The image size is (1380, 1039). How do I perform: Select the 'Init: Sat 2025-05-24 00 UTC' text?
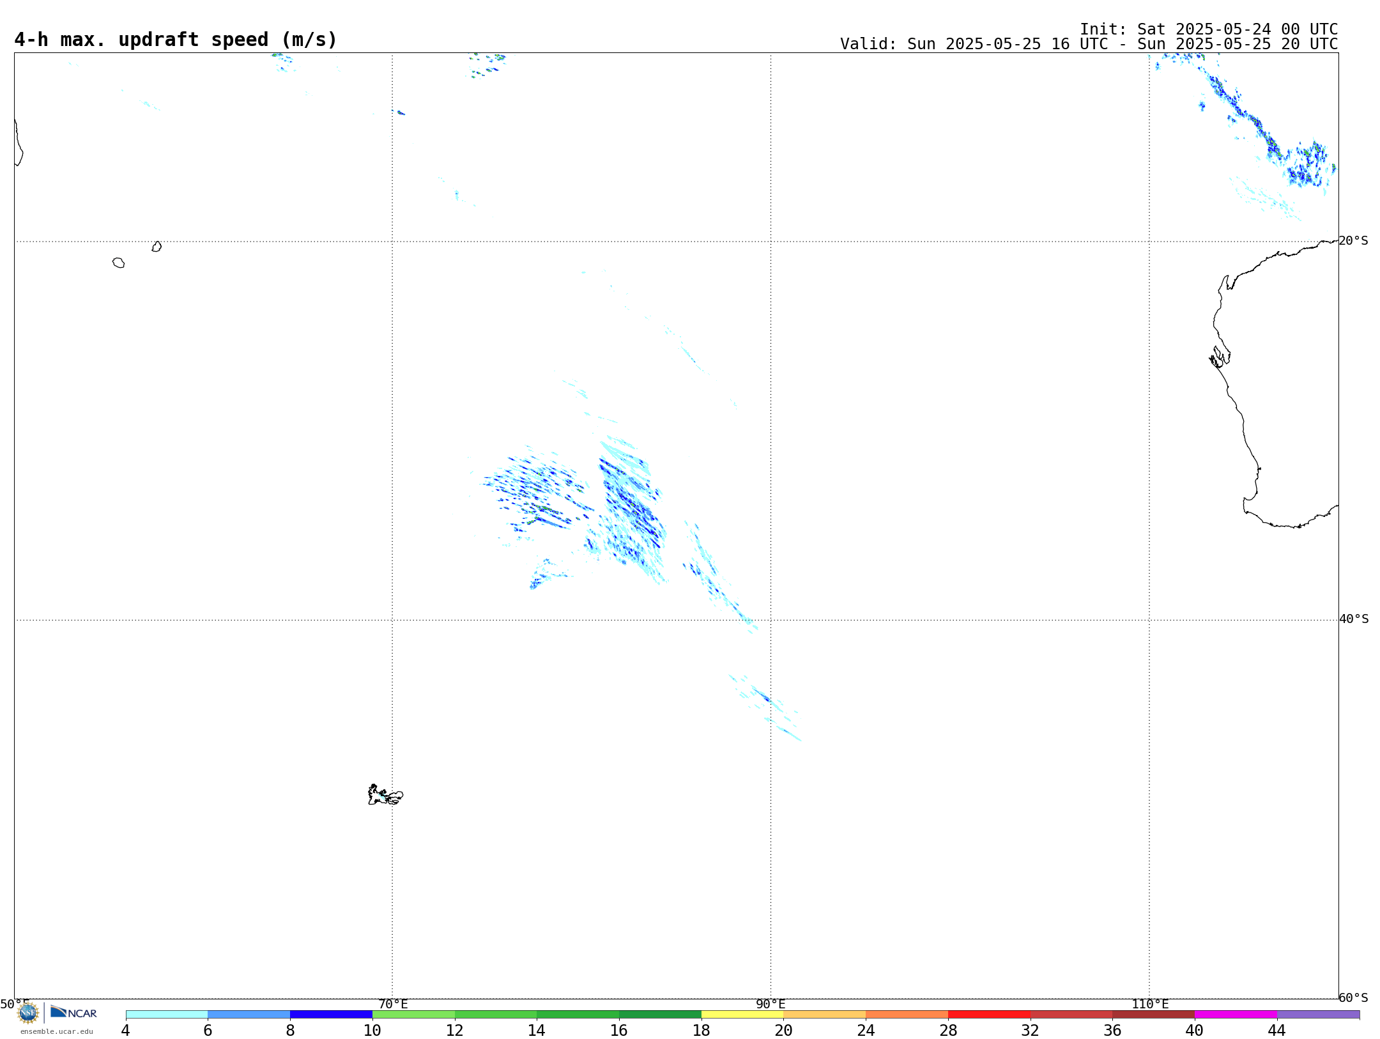pos(1209,29)
